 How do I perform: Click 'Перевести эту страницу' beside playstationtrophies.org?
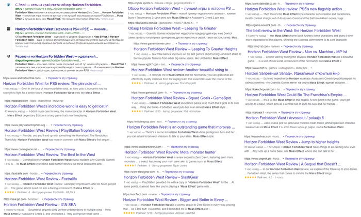tap(68, 125)
